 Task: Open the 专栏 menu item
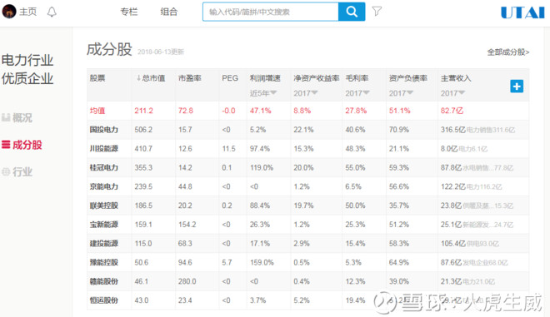pyautogui.click(x=129, y=12)
